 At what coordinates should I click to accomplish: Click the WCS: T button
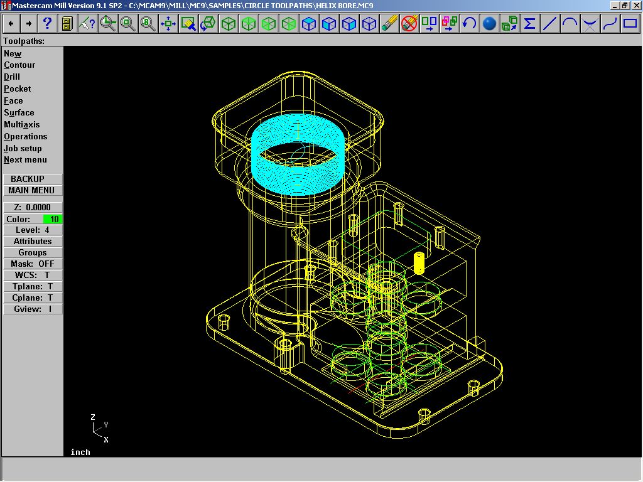33,276
